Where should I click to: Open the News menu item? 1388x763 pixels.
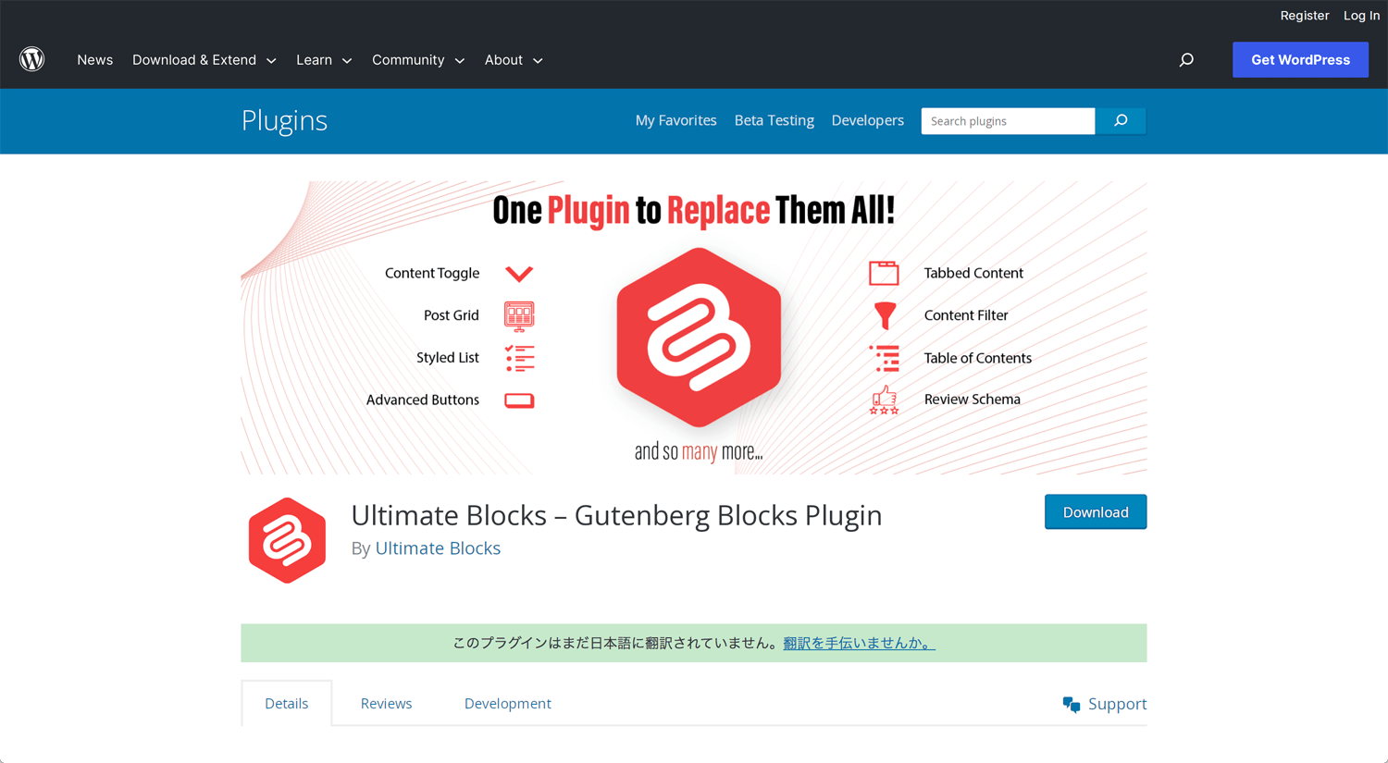(x=95, y=60)
